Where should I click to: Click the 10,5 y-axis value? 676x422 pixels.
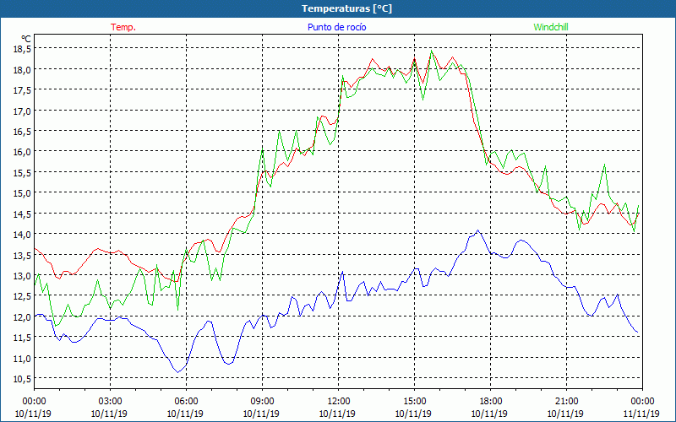(22, 379)
